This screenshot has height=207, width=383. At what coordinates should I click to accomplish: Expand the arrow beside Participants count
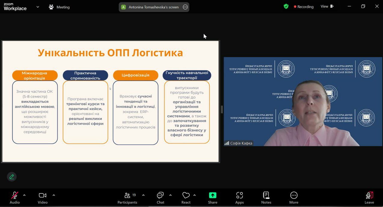pos(143,195)
